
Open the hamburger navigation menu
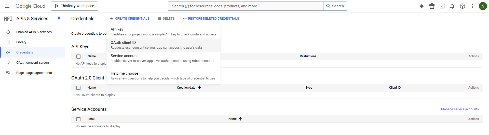[x=7, y=6]
